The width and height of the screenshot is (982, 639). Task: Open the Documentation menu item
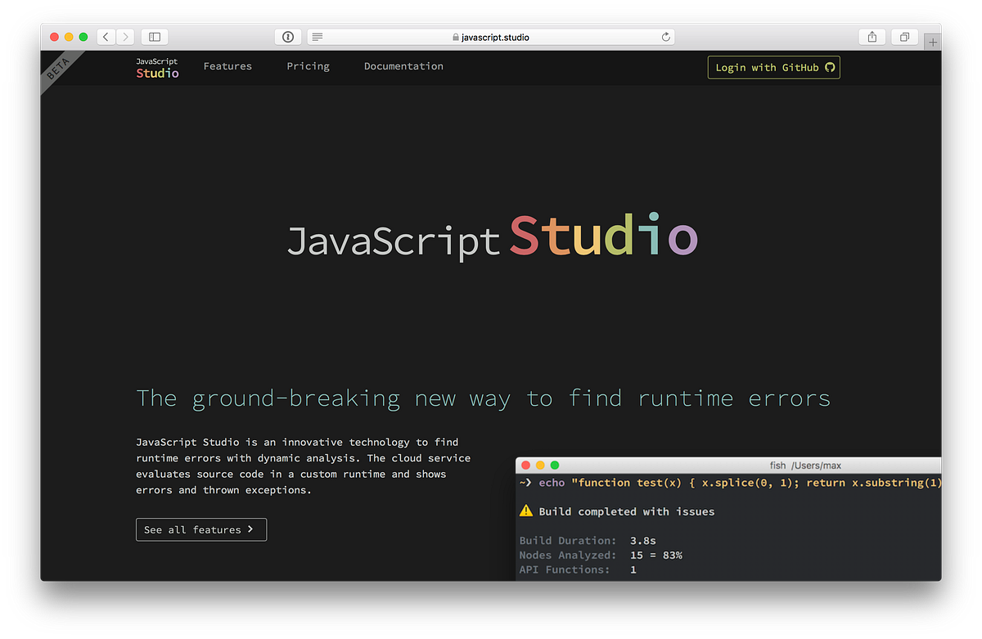click(403, 66)
